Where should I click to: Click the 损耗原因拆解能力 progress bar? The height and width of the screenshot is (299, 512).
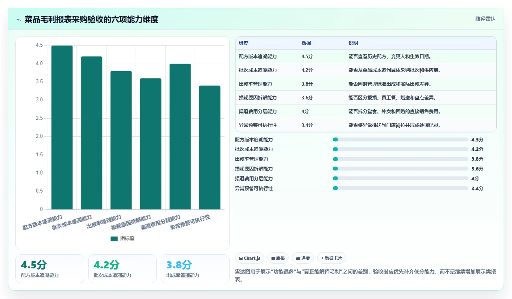pyautogui.click(x=400, y=169)
